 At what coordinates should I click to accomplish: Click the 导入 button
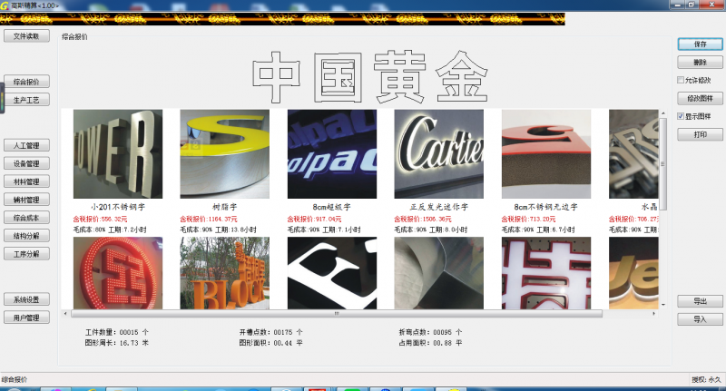[x=700, y=319]
